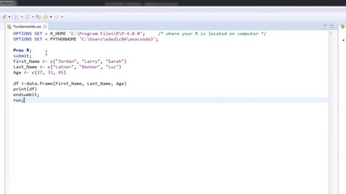Open the dropdown next to the previous annotation icon
This screenshot has height=194, width=346.
pos(33,17)
